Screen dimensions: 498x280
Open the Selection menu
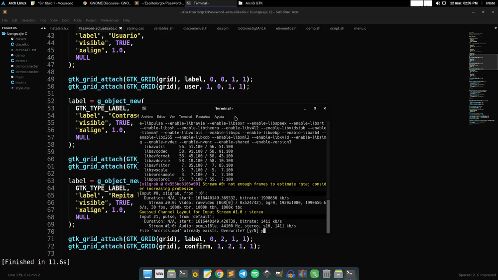click(28, 20)
